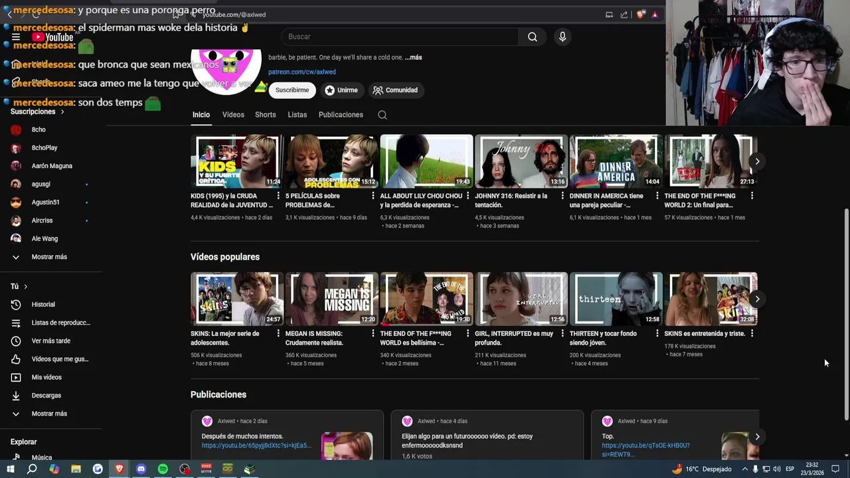
Task: Open THE END OF THE F***ING WORLD 2 thumbnail
Action: (711, 161)
